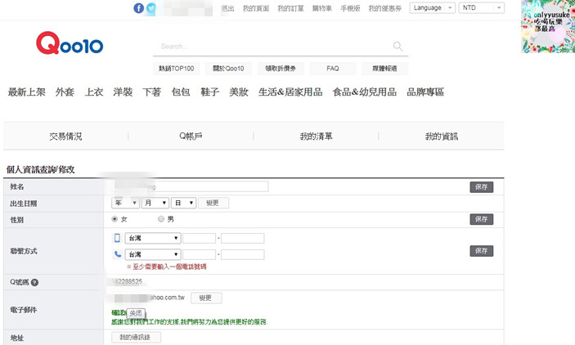
Task: Click the 熱銷TOP100 button
Action: point(177,69)
